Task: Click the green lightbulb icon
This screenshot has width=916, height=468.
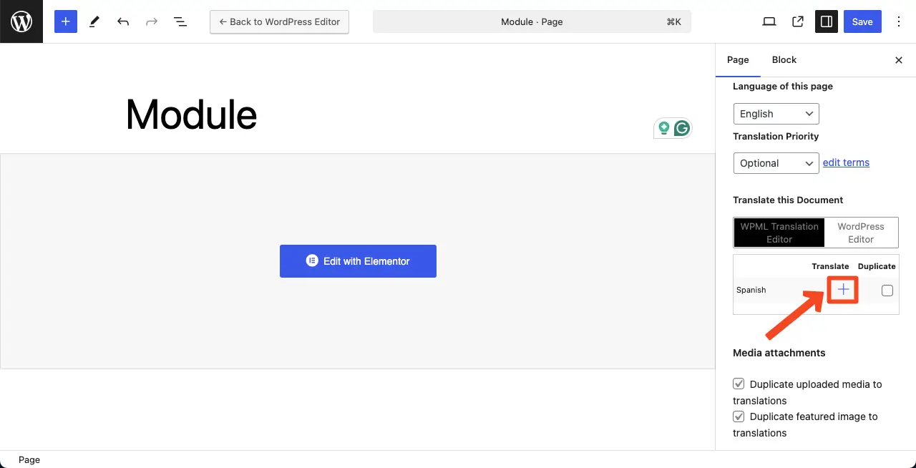Action: pos(664,128)
